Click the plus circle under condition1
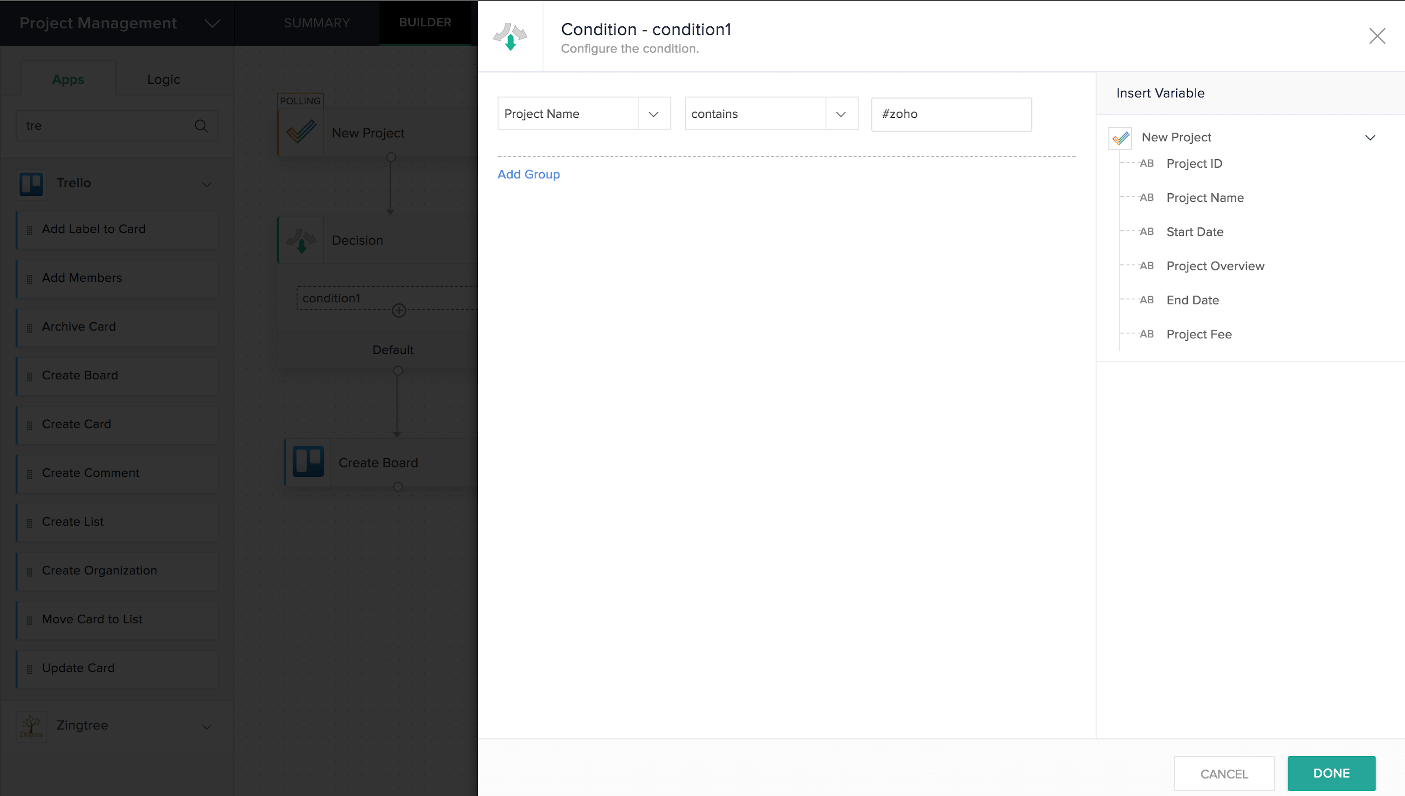The width and height of the screenshot is (1405, 796). 398,311
